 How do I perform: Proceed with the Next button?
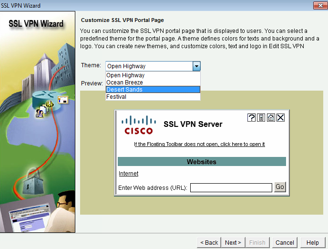click(x=233, y=242)
